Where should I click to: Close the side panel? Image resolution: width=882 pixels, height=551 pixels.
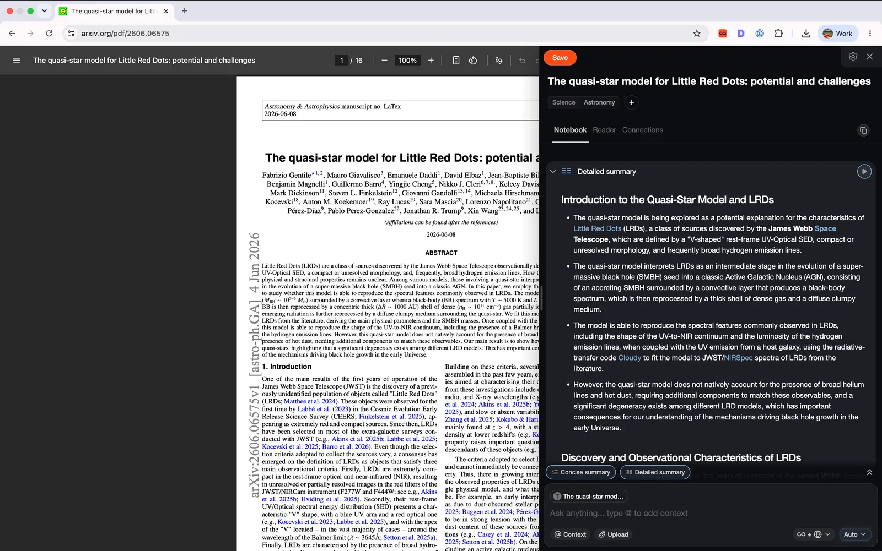coord(869,57)
